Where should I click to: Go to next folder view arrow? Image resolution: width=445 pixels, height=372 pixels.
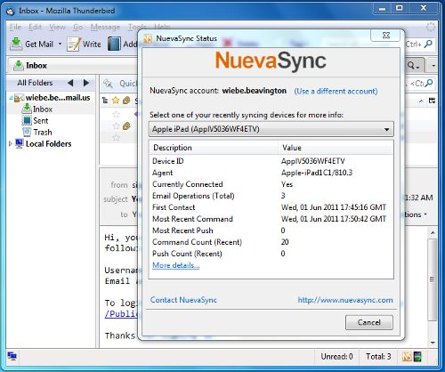[86, 83]
